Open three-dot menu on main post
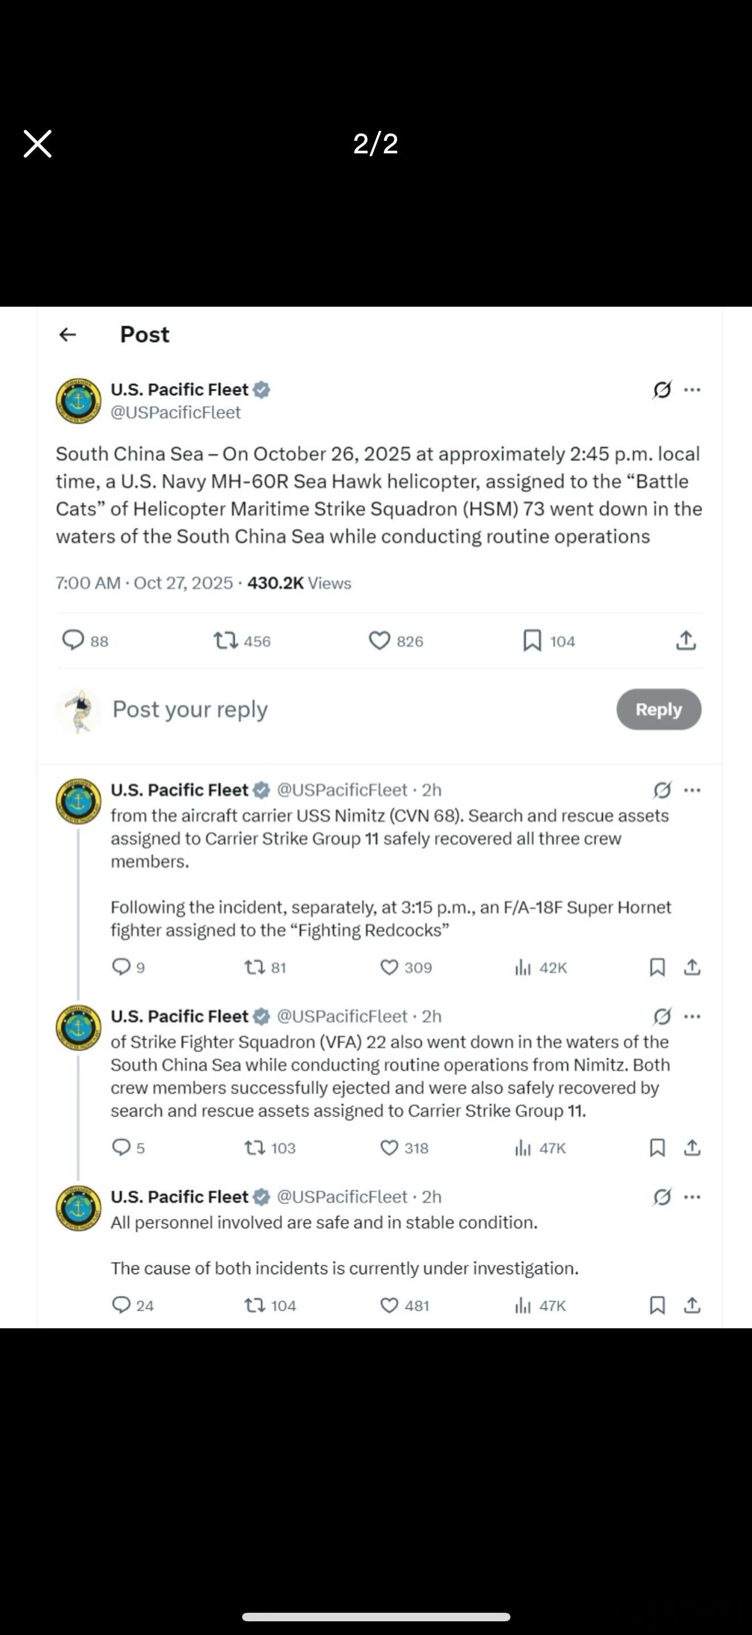The height and width of the screenshot is (1635, 752). click(x=692, y=390)
